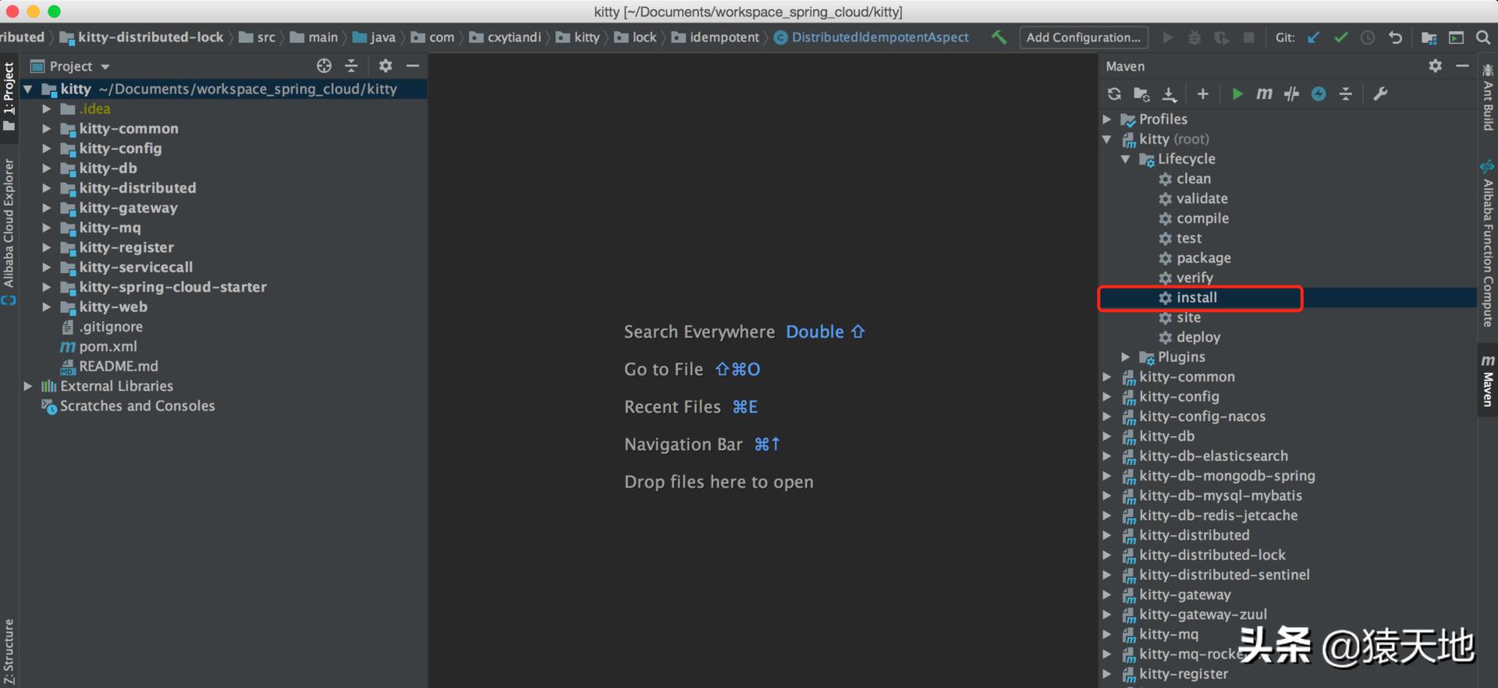The height and width of the screenshot is (688, 1498).
Task: Click the Git revert arrow icon
Action: pyautogui.click(x=1395, y=37)
